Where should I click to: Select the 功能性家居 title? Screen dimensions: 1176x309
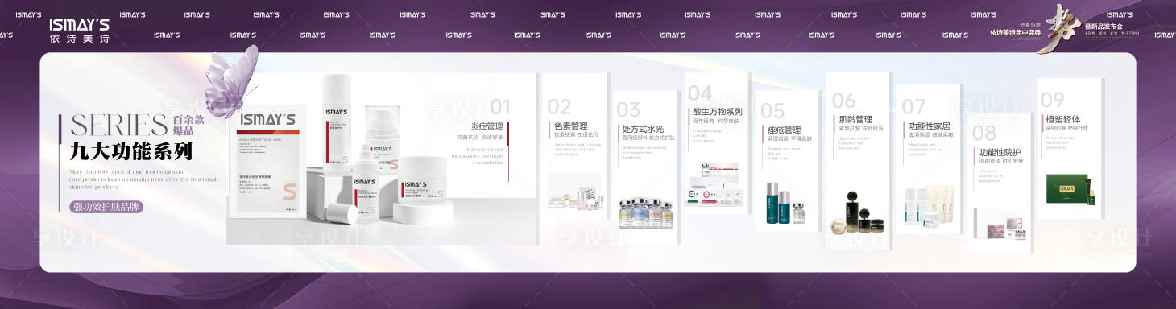(x=930, y=126)
